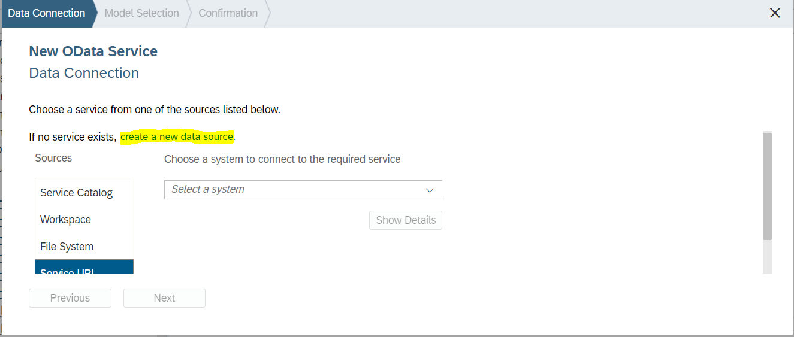Click the Data Connection subtitle under heading
The height and width of the screenshot is (337, 794).
coord(84,73)
